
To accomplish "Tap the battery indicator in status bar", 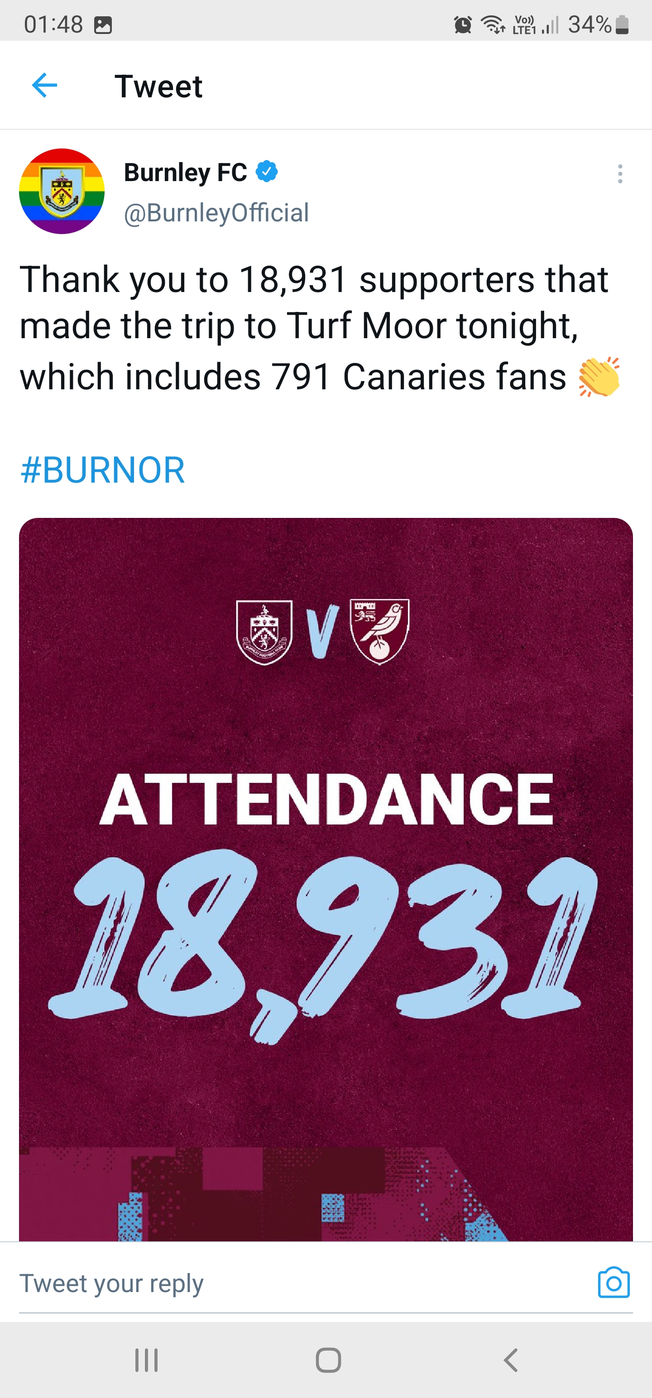I will coord(623,25).
